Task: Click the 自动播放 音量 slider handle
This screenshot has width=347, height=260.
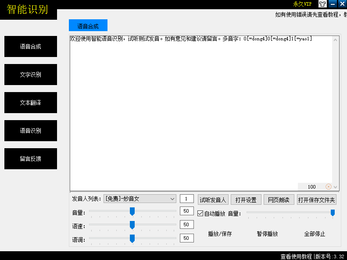Action: pyautogui.click(x=333, y=213)
